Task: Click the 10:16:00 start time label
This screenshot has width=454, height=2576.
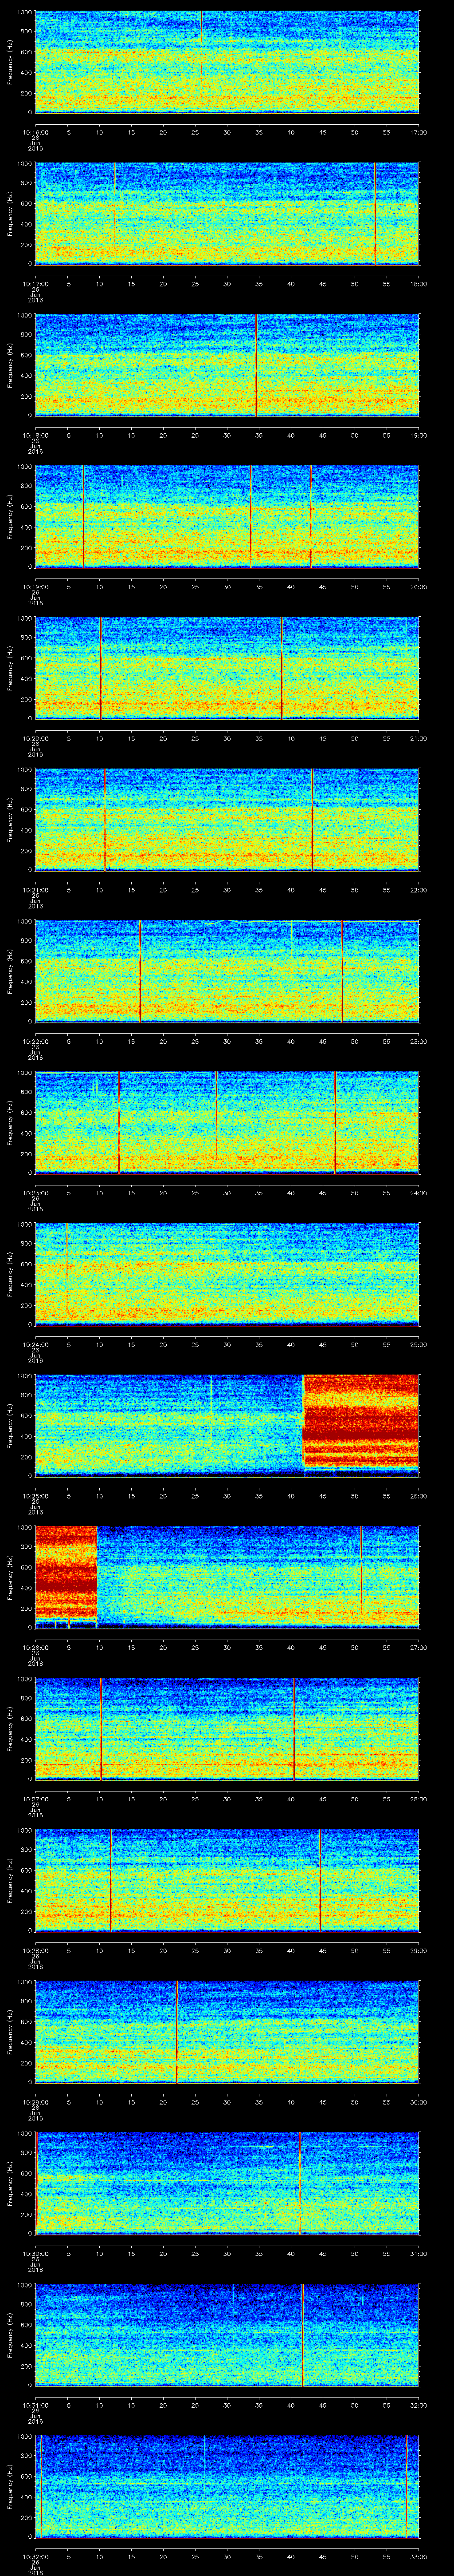Action: [35, 131]
